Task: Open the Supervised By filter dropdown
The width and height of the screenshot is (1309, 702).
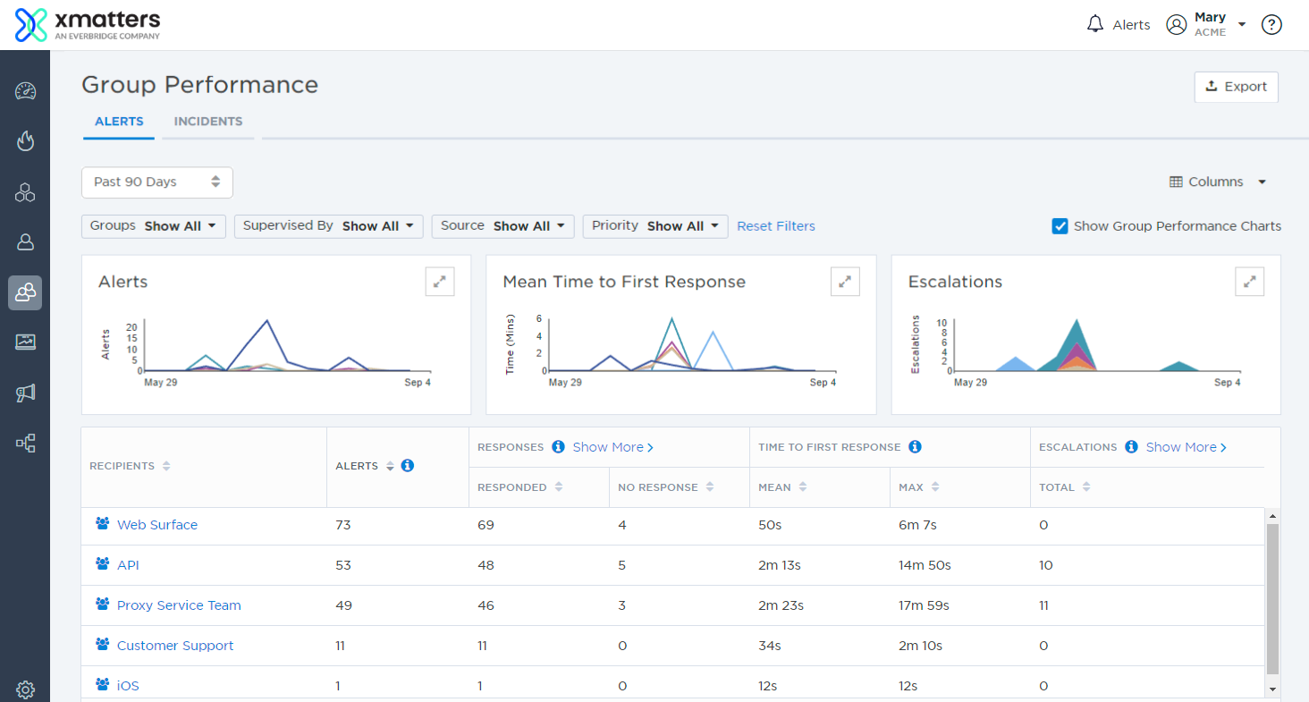Action: [328, 226]
